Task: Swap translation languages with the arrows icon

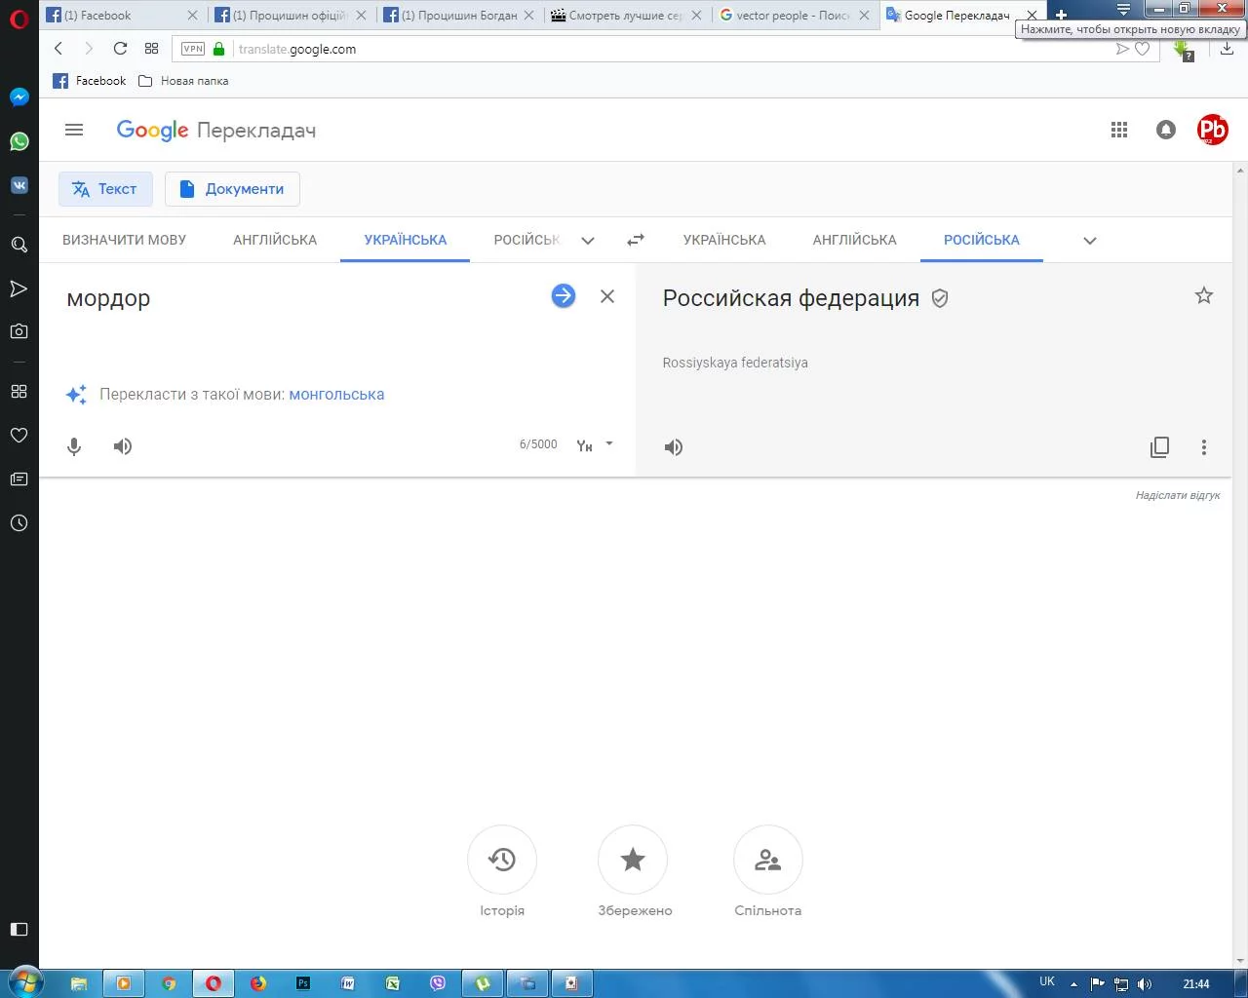Action: 635,239
